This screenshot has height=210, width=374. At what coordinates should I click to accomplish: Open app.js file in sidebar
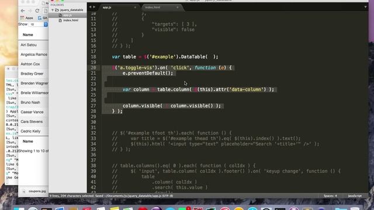(67, 15)
